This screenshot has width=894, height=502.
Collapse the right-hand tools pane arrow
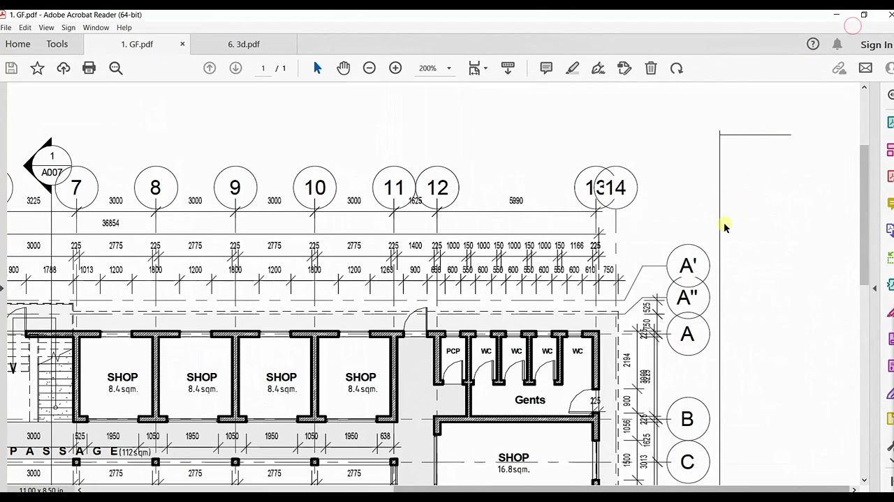click(874, 288)
